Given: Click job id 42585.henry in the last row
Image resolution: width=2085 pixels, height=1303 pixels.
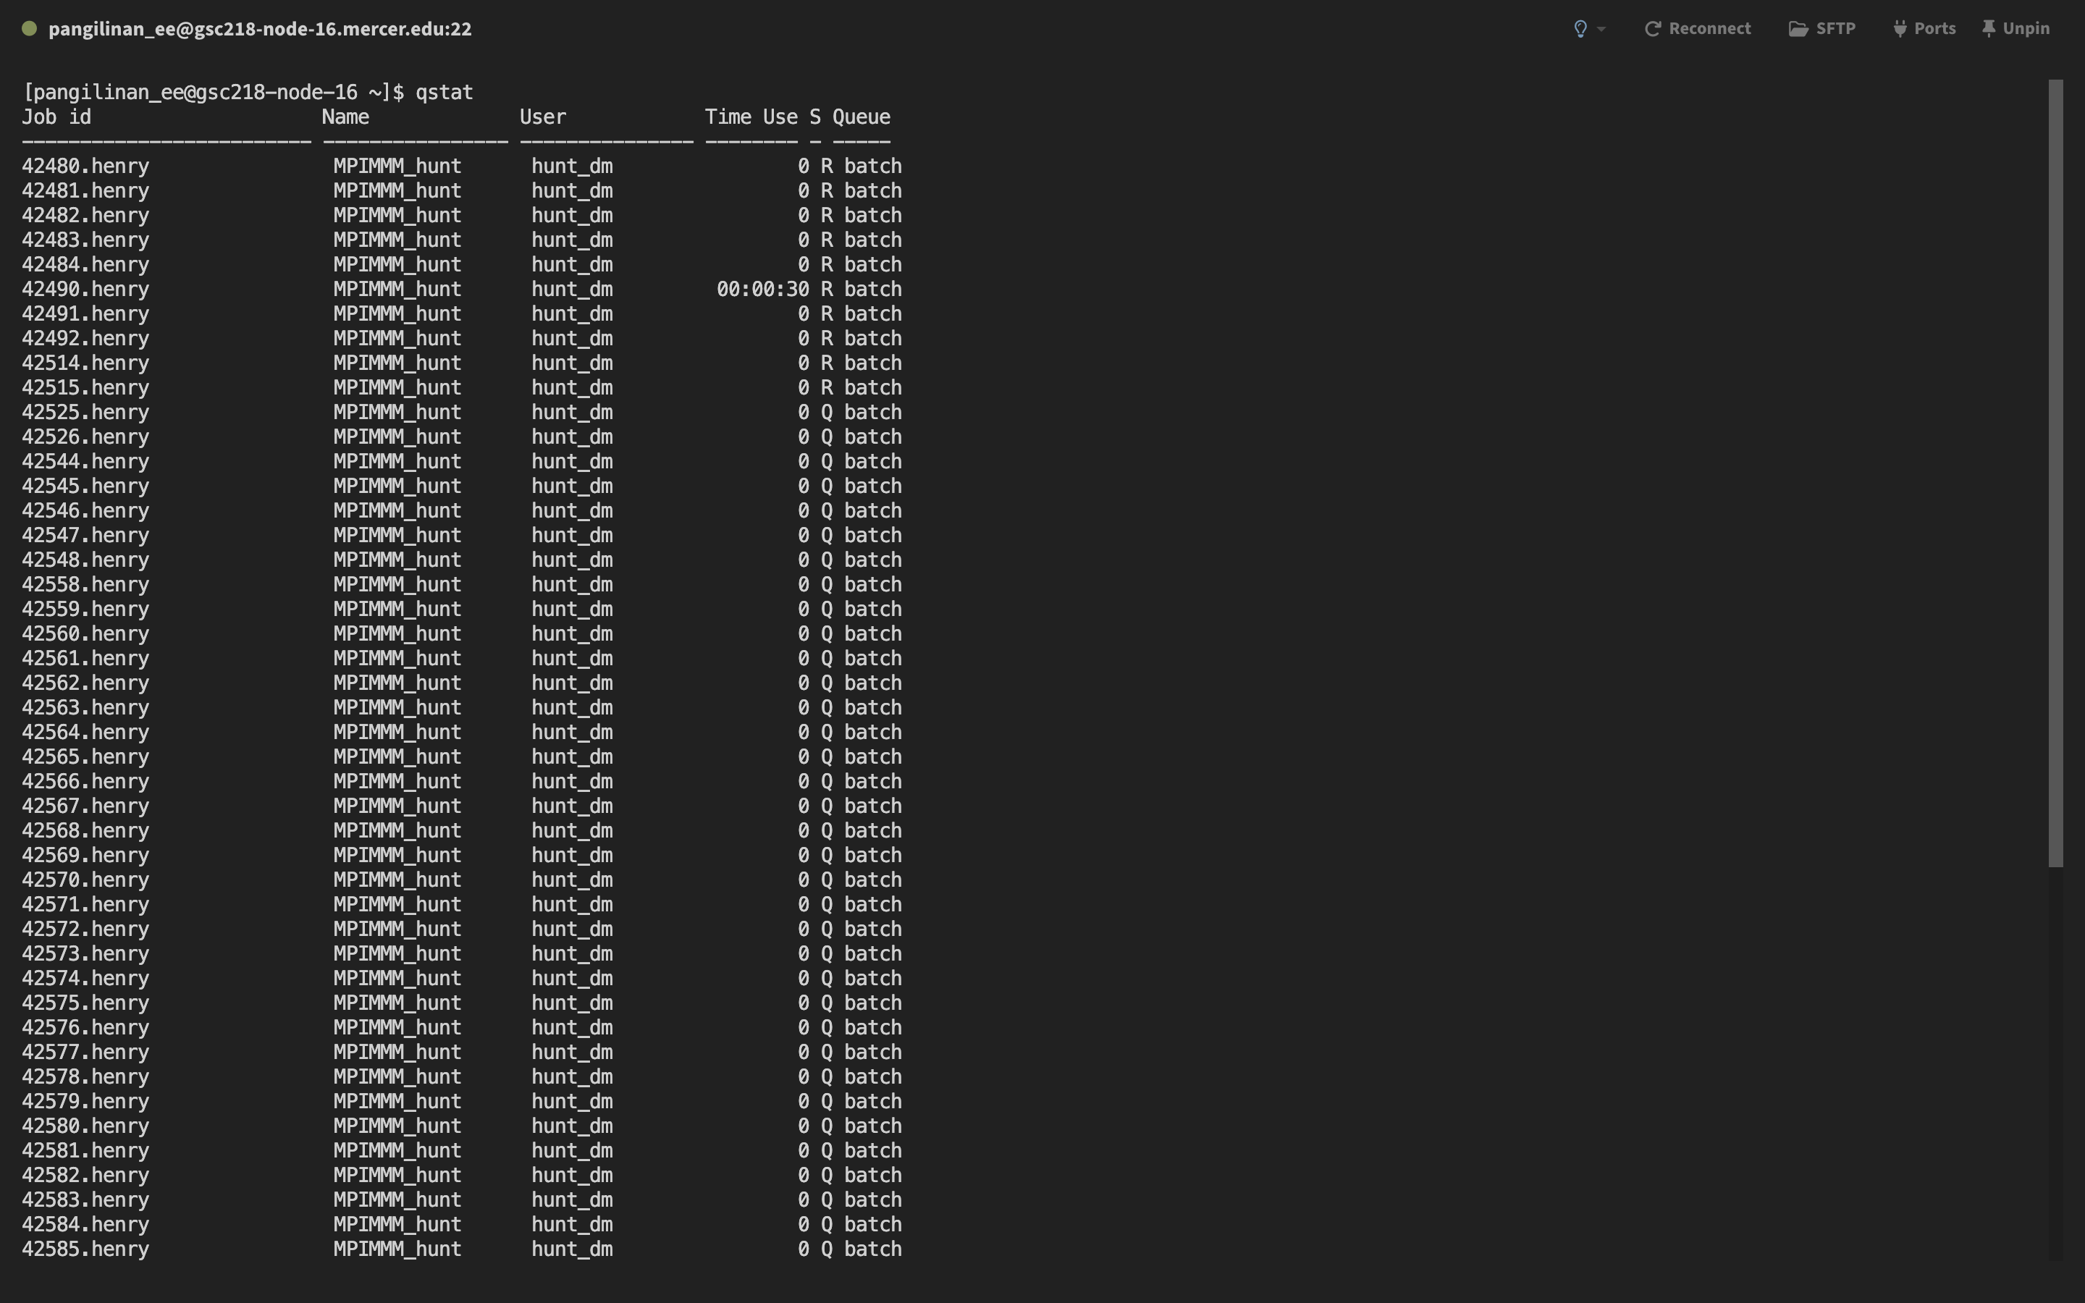Looking at the screenshot, I should point(85,1249).
